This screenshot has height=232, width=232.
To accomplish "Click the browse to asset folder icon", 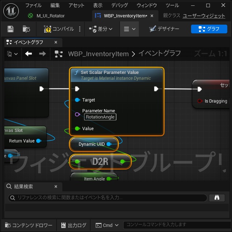I will (x=26, y=29).
